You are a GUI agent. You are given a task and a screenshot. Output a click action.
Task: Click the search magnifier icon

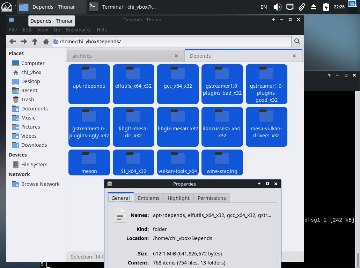pos(297,42)
